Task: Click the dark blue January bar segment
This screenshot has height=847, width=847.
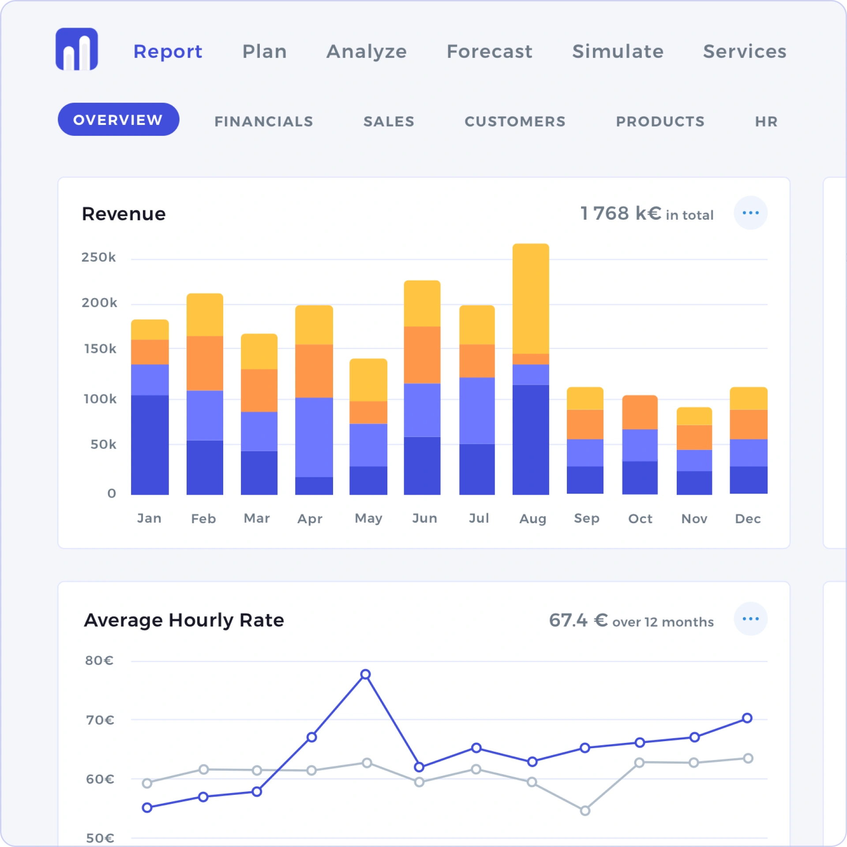Action: pos(150,445)
